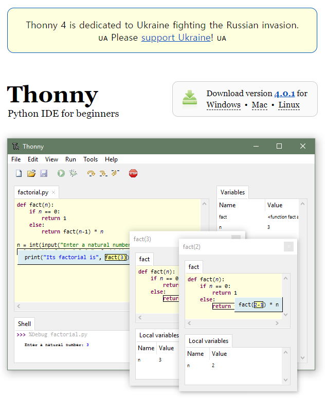The image size is (326, 398).
Task: Open the View menu
Action: coord(51,159)
